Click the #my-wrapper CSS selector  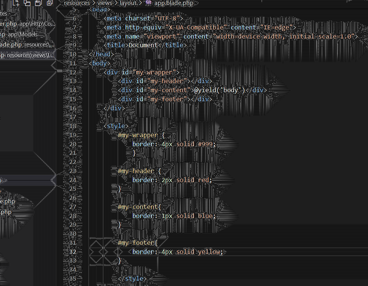coord(138,135)
